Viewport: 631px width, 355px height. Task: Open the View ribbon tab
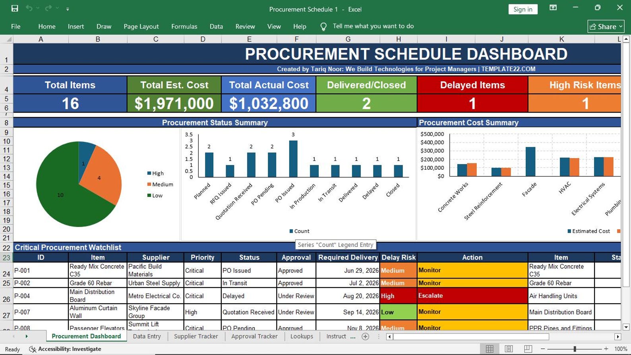point(274,27)
